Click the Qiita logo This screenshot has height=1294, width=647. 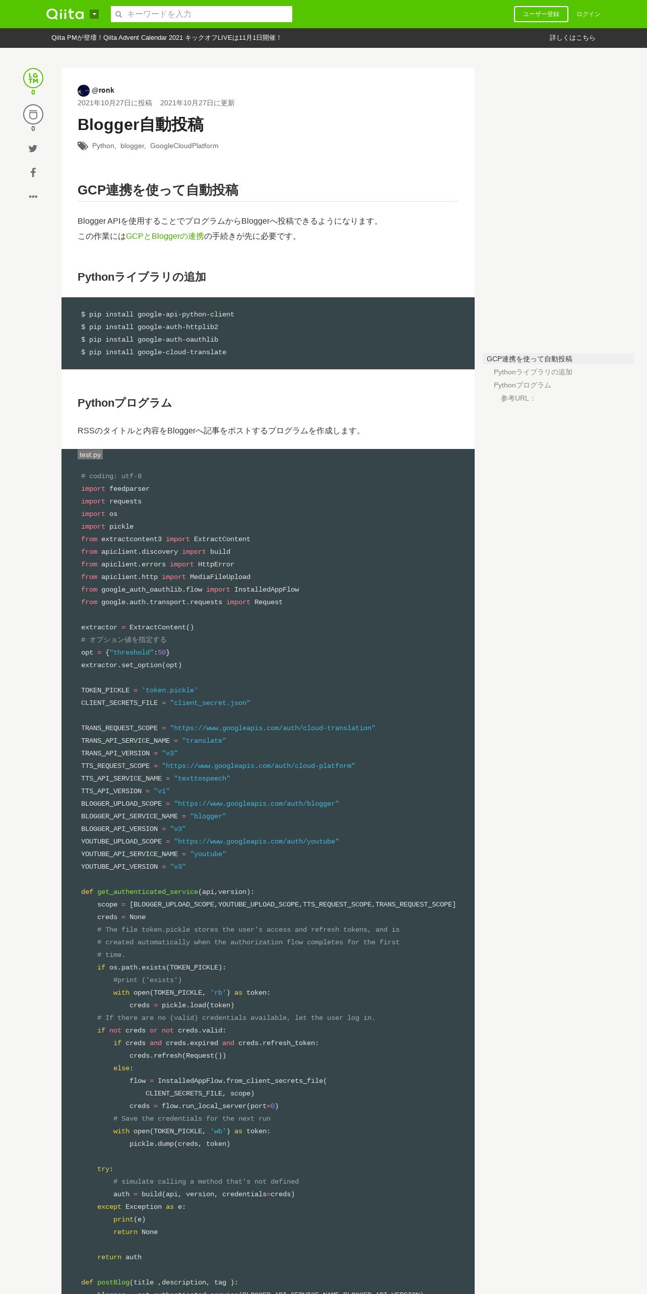(65, 14)
